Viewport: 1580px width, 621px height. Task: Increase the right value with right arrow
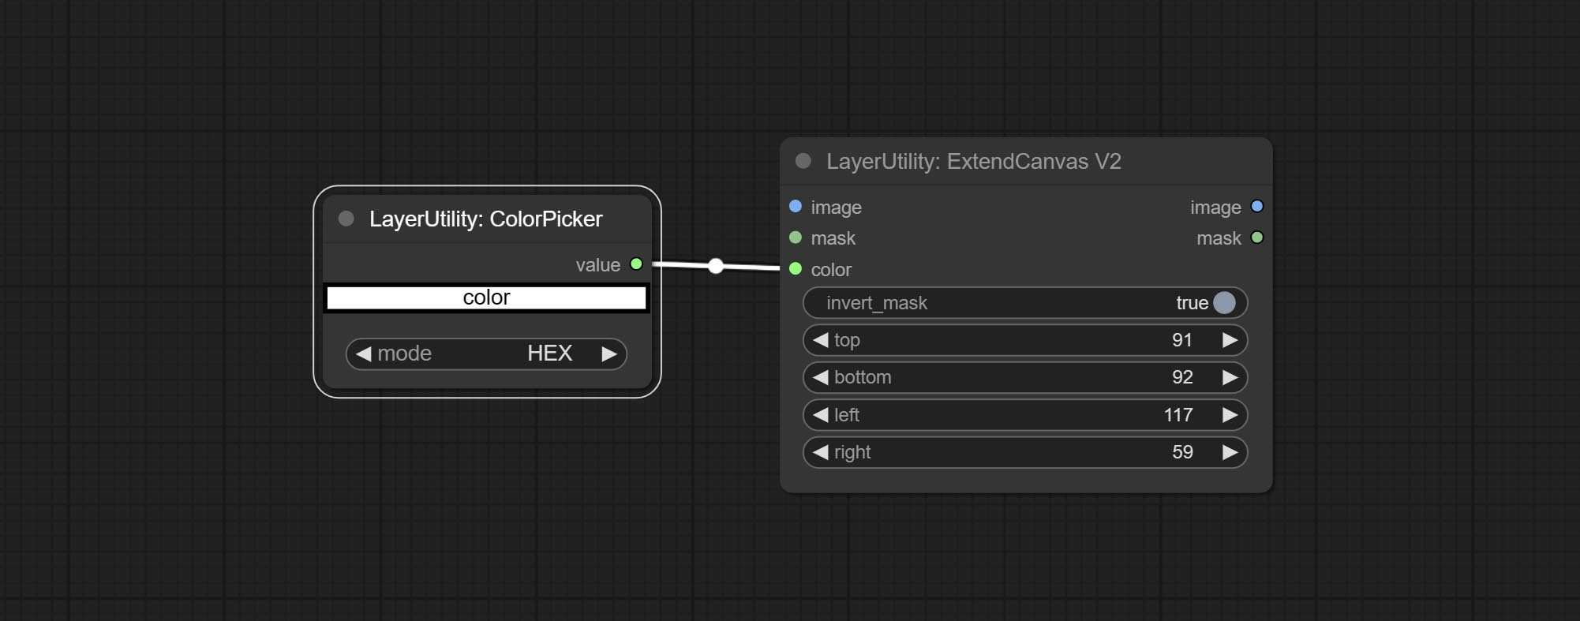1230,452
